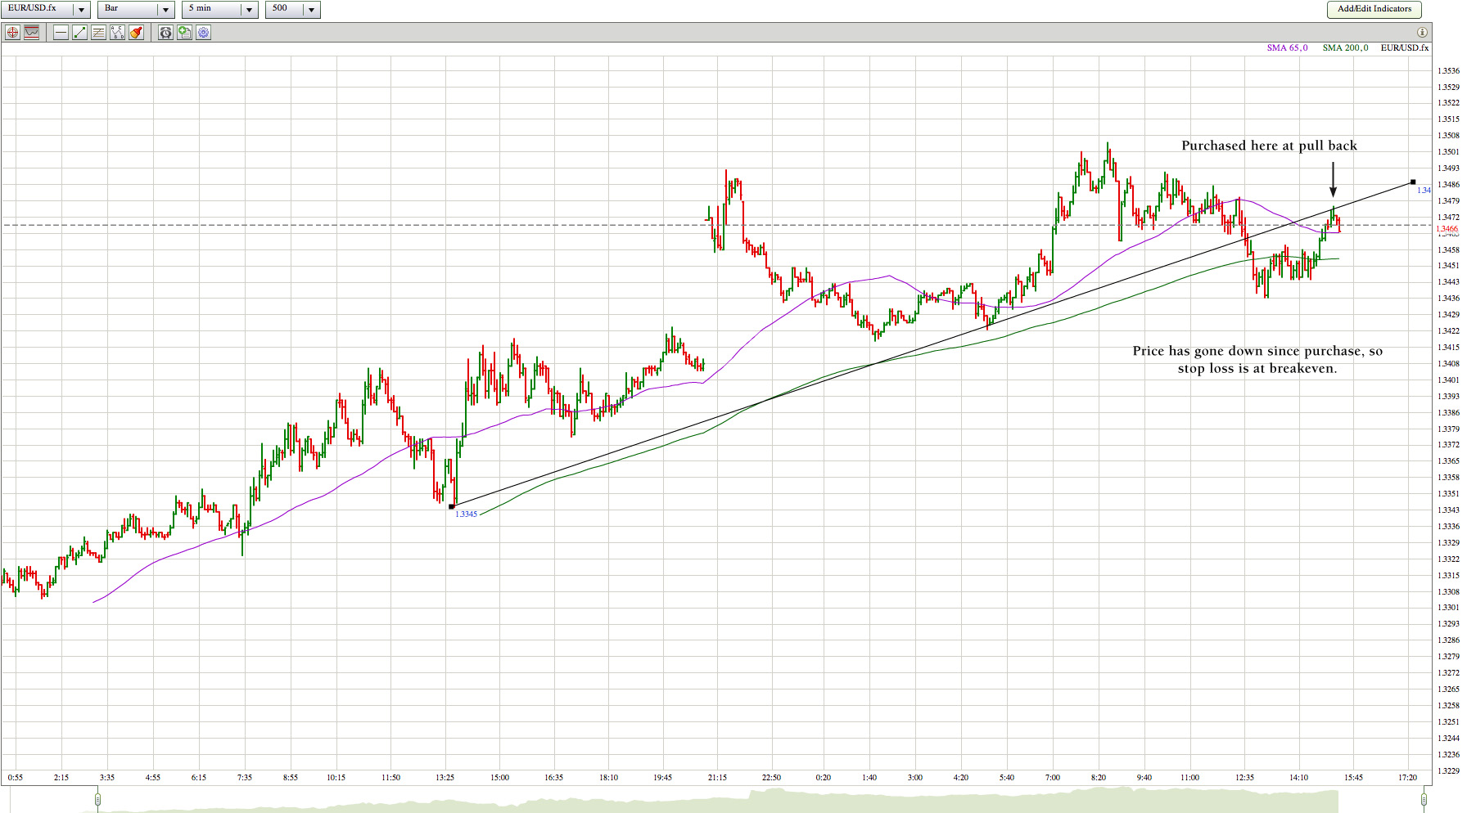Click the trend line end anchor point
Viewport: 1476px width, 813px height.
click(1413, 182)
